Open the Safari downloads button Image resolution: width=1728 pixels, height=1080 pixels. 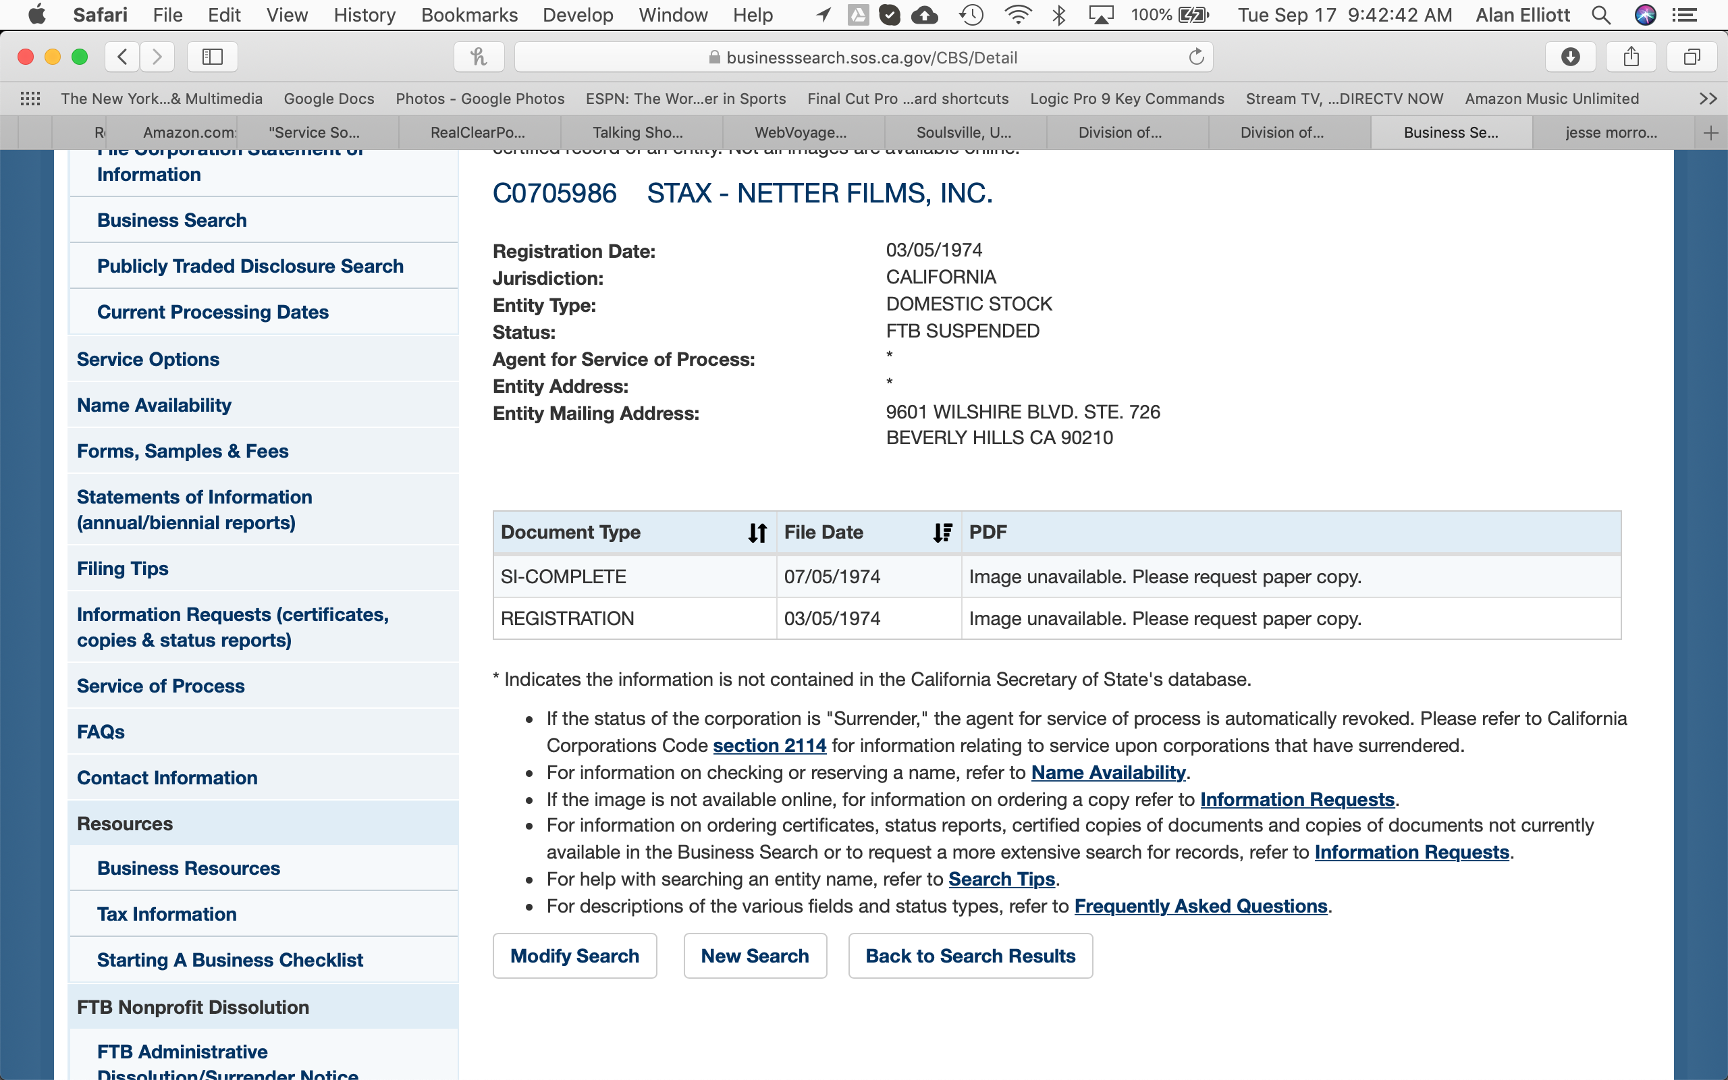(1570, 57)
